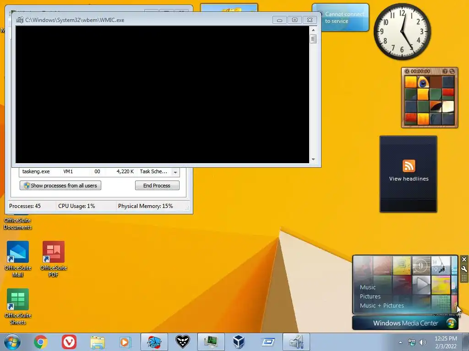The image size is (469, 351).
Task: Open OfficeSuite Mail desktop shortcut
Action: 18,259
